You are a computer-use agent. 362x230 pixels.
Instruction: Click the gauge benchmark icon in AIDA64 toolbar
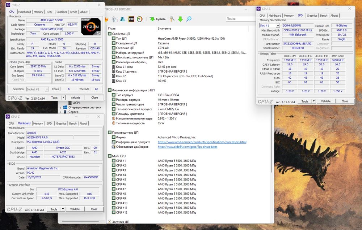(140, 19)
